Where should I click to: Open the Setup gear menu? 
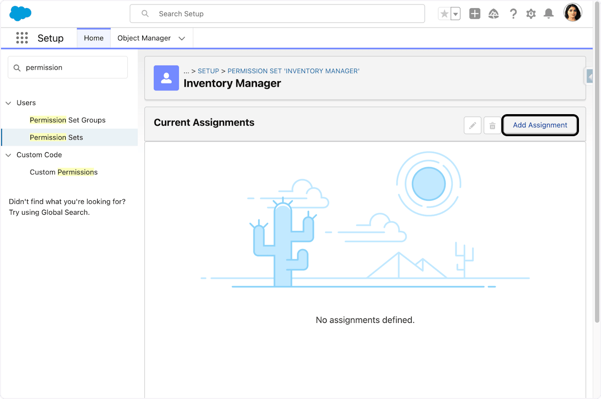pos(531,14)
